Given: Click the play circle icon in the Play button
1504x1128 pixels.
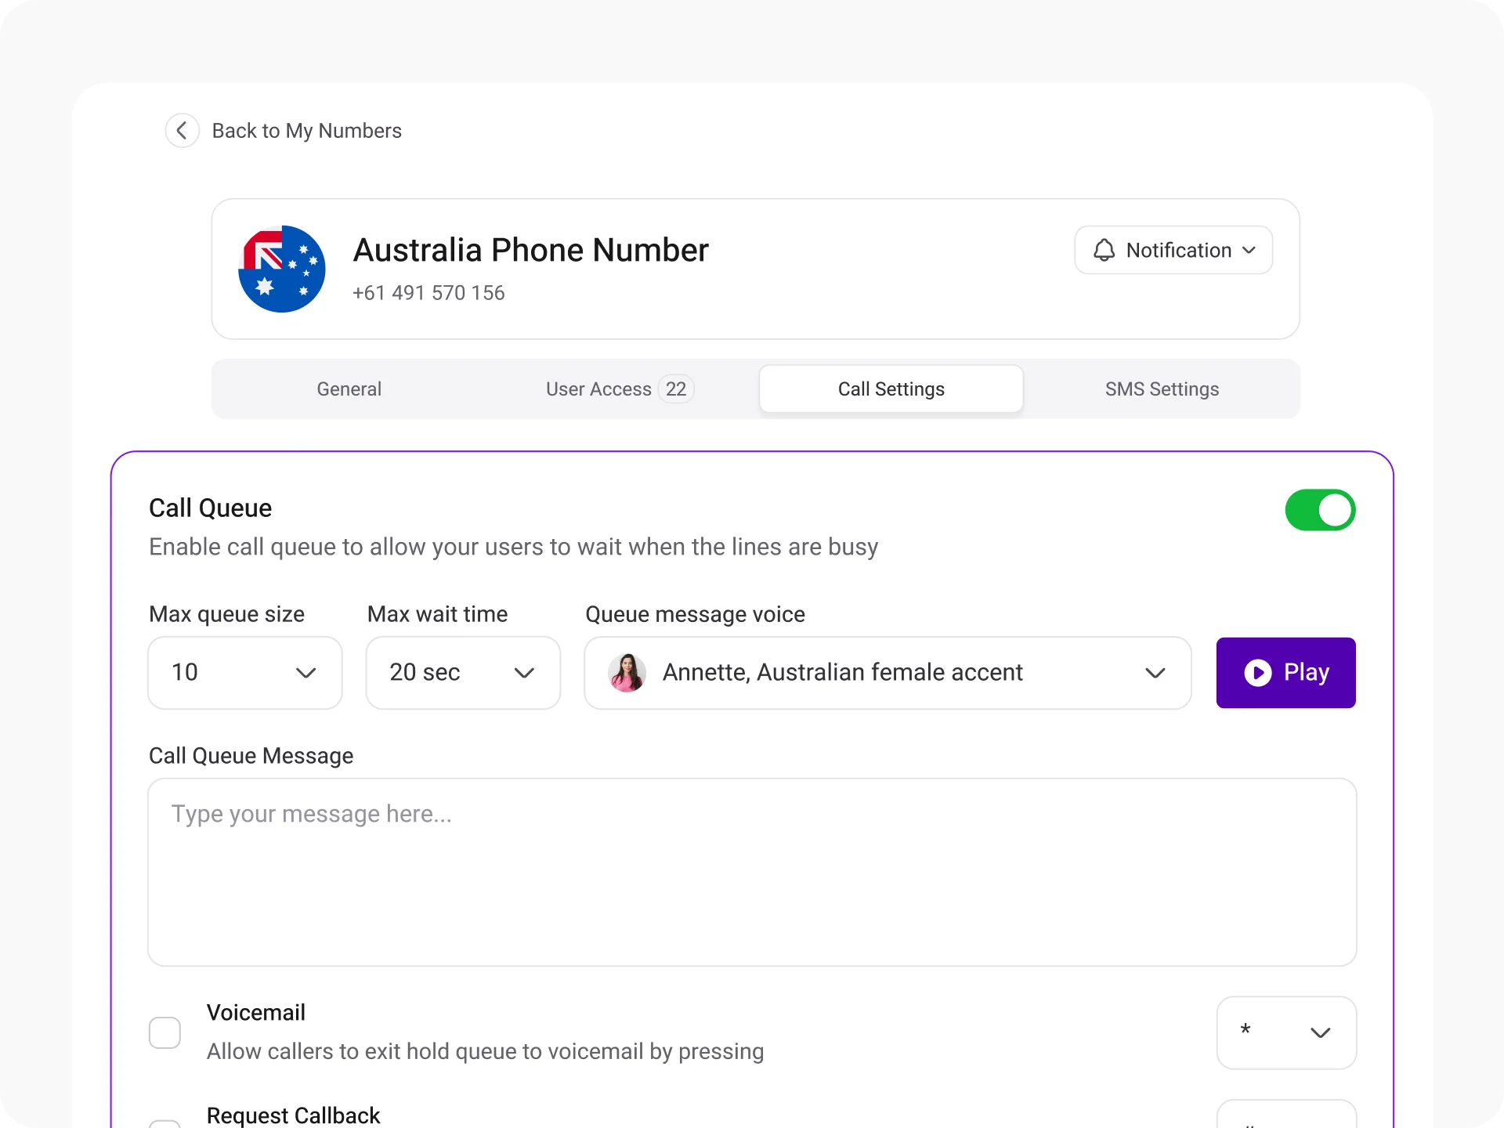Looking at the screenshot, I should [x=1258, y=673].
